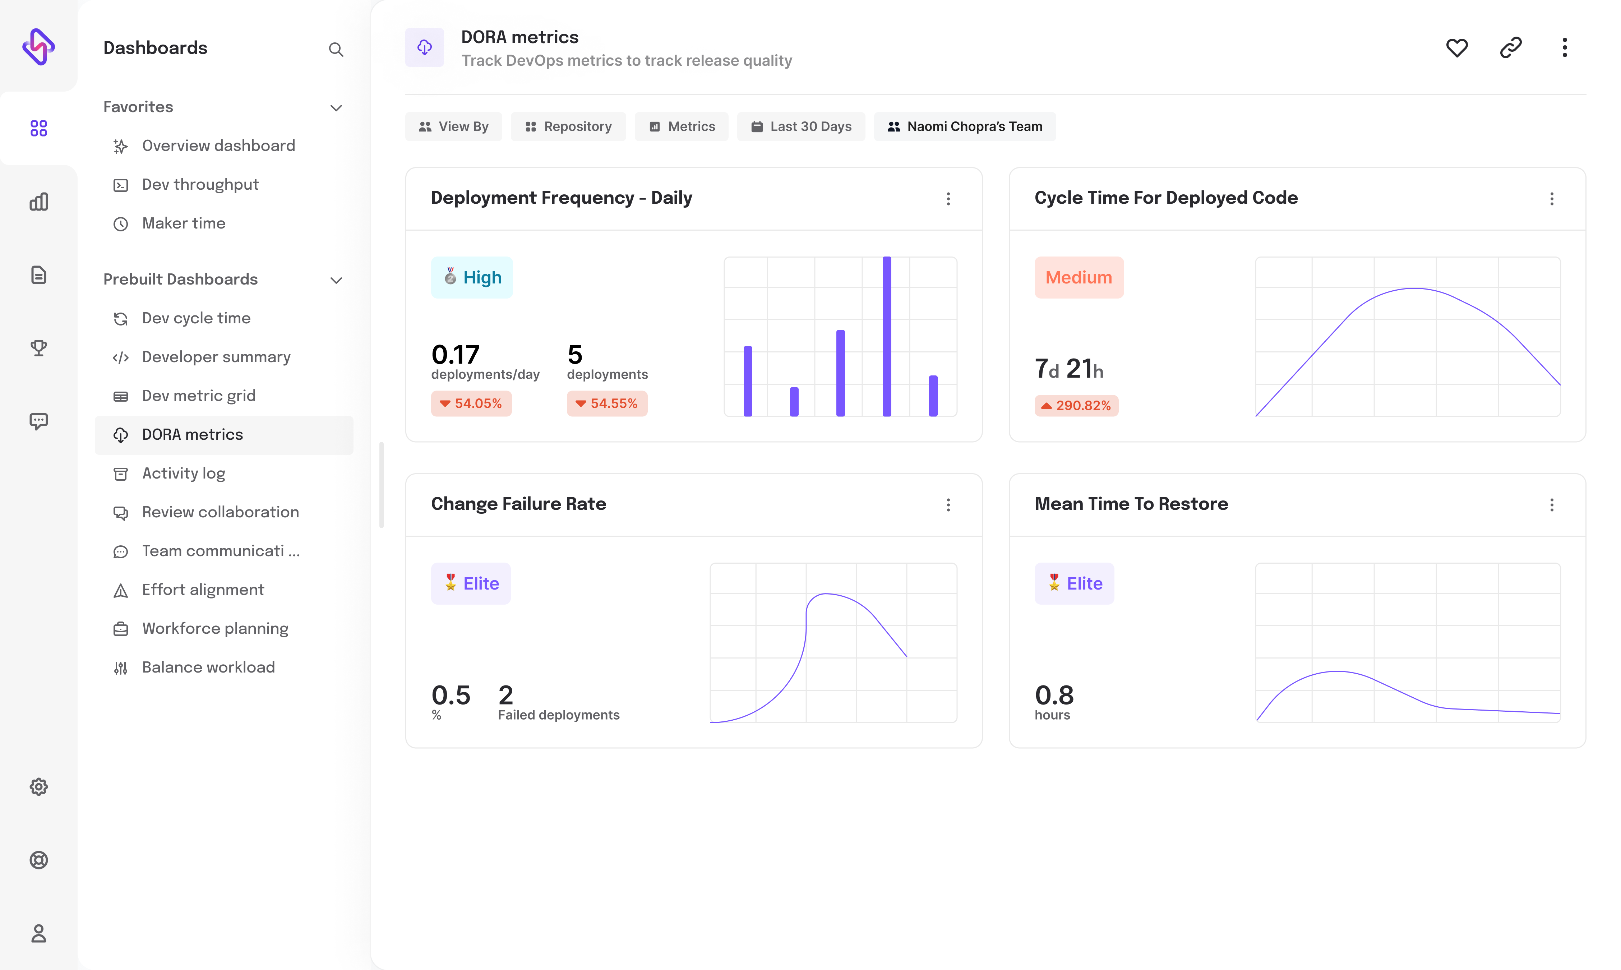Open the chat feedback icon in sidebar
The height and width of the screenshot is (970, 1621).
[x=38, y=421]
